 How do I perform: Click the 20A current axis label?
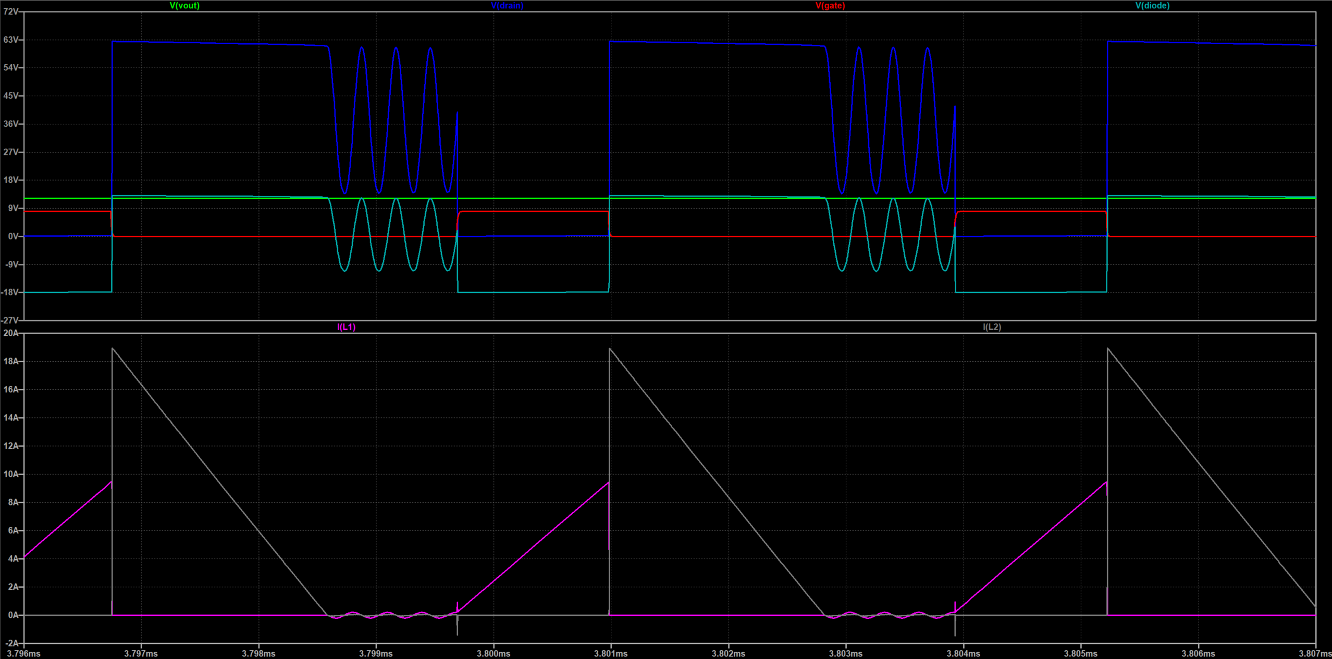[x=10, y=333]
